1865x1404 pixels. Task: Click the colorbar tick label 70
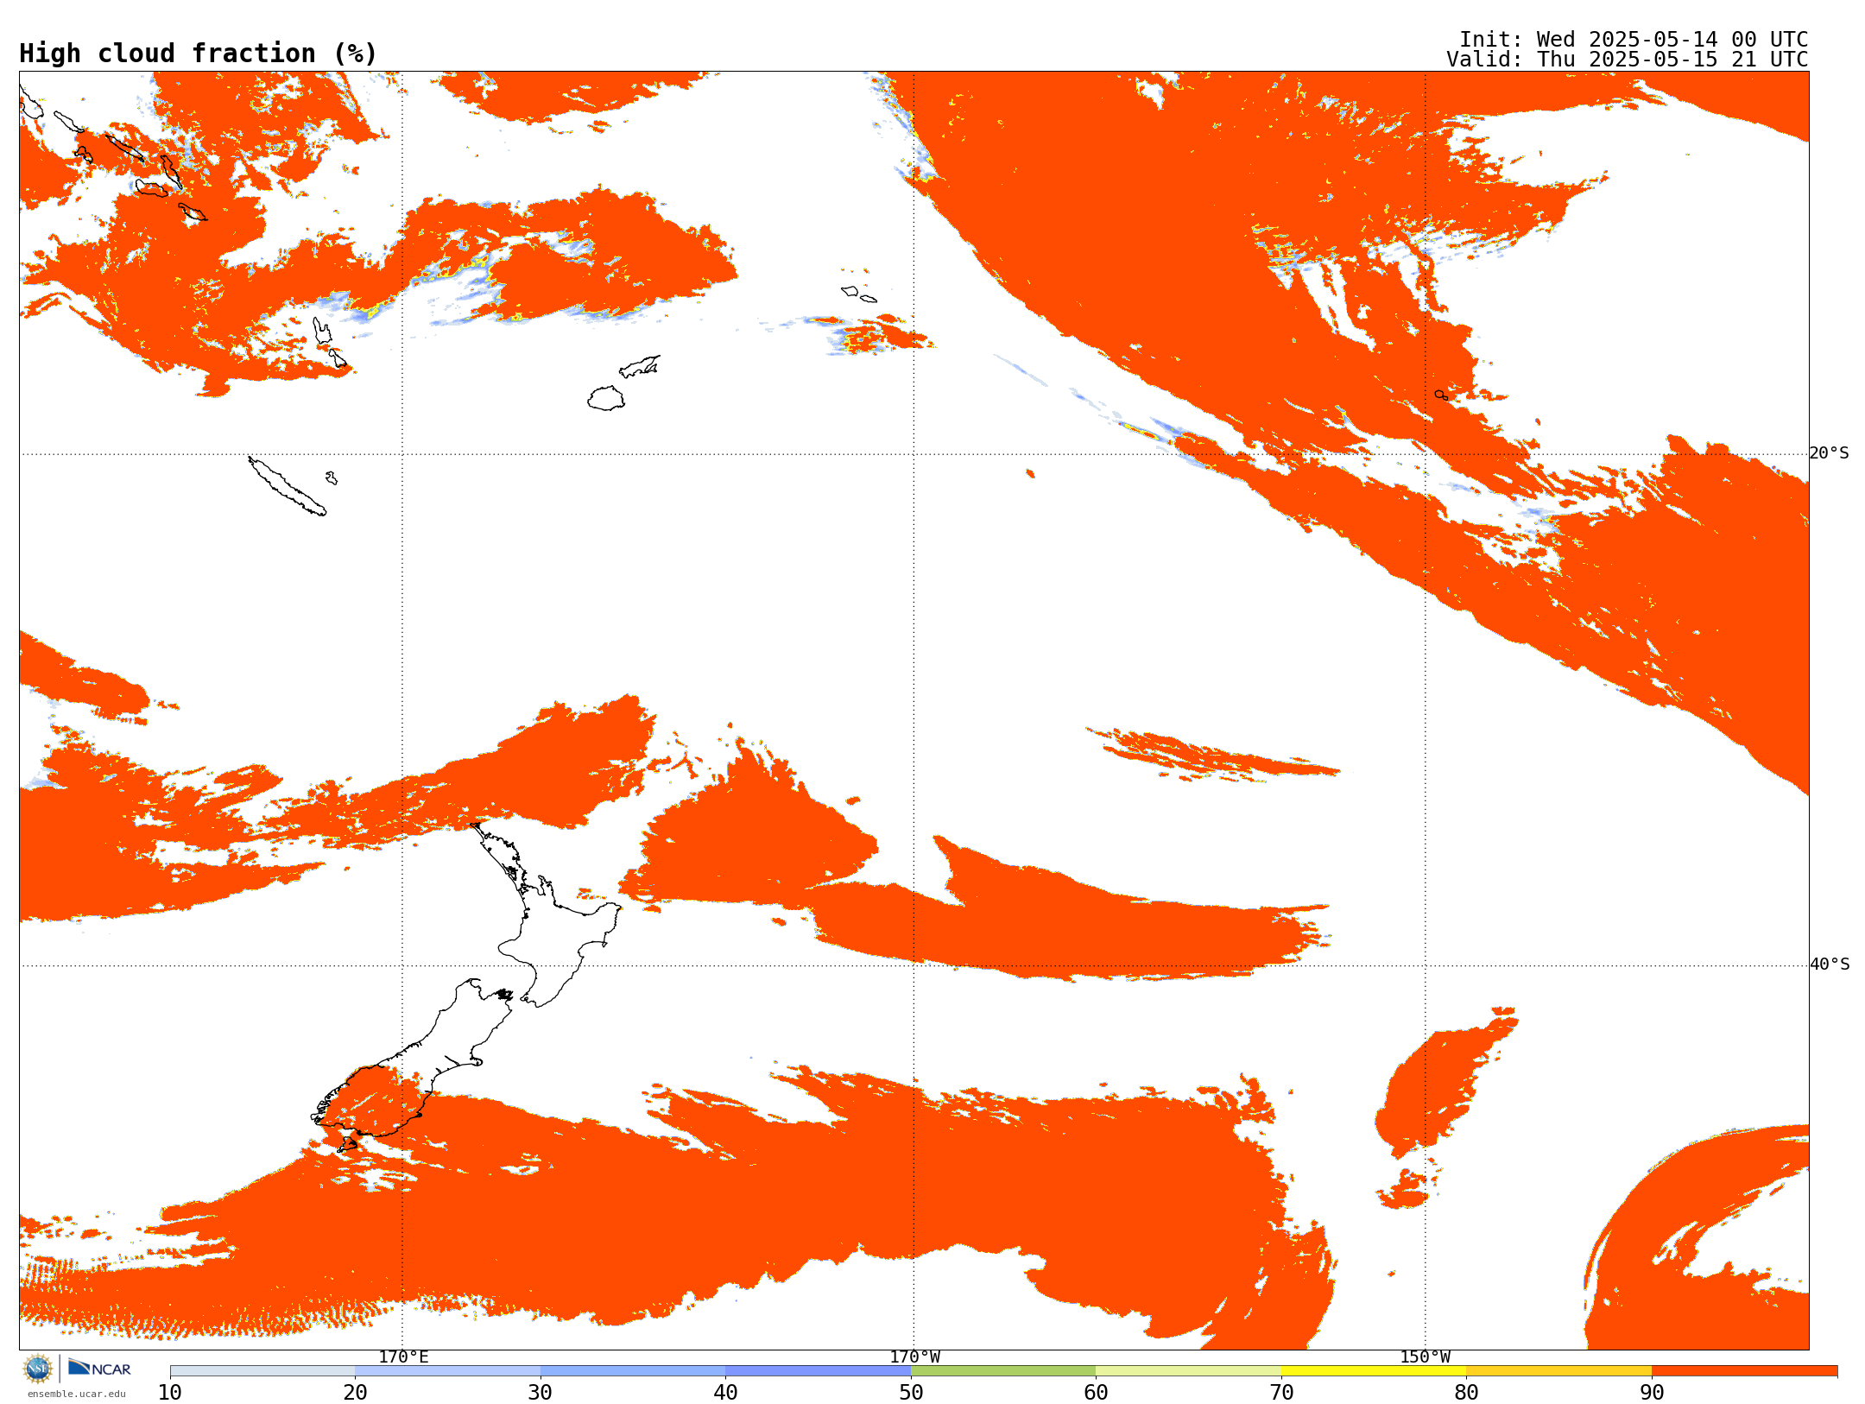(1281, 1393)
